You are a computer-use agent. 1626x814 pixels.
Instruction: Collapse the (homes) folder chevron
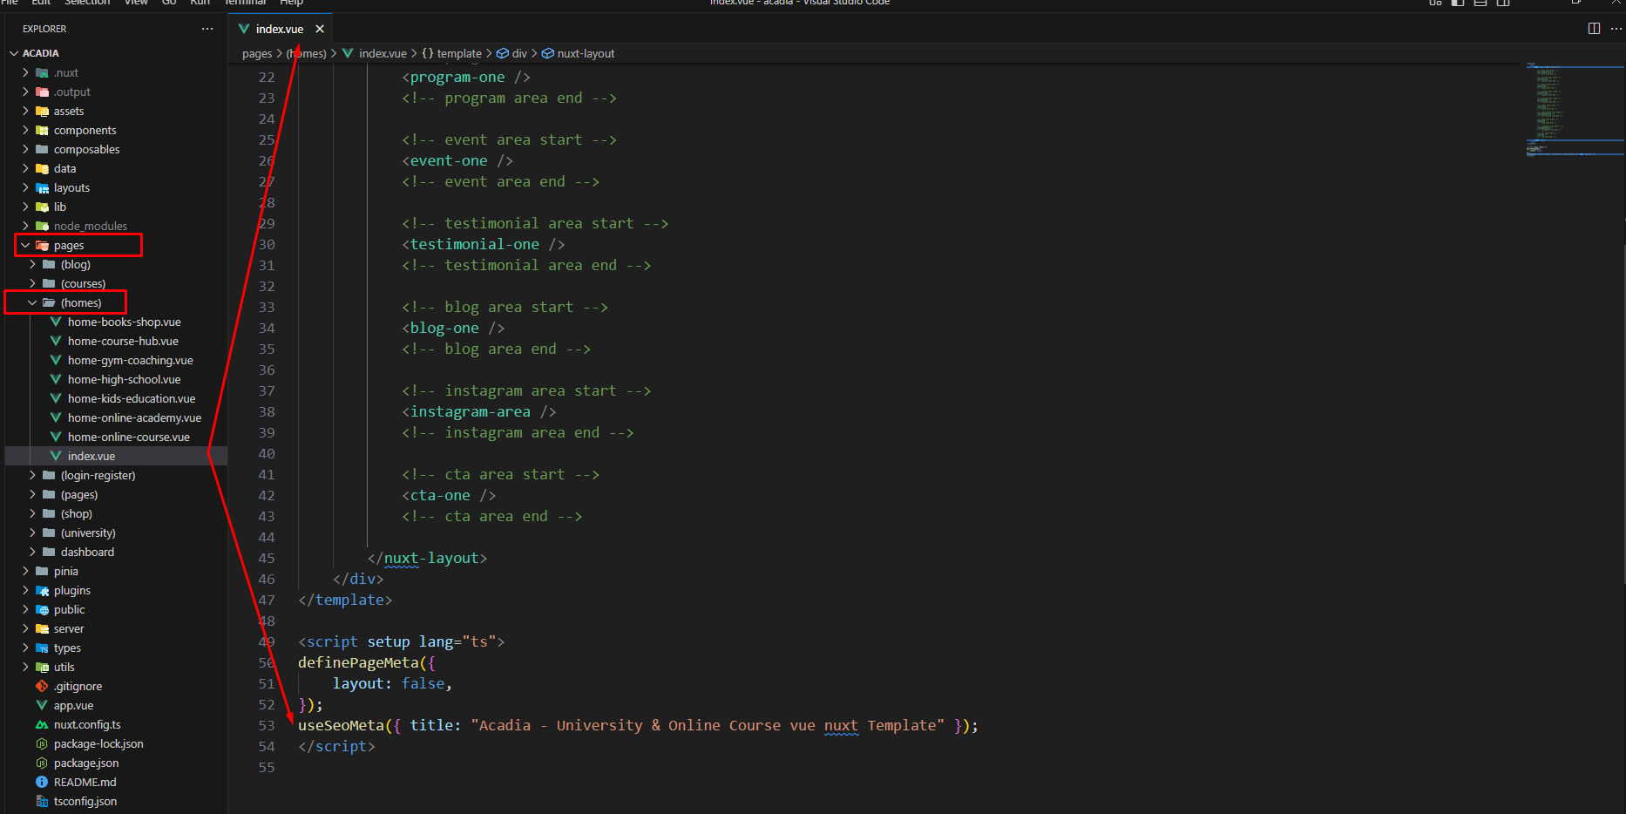click(32, 302)
